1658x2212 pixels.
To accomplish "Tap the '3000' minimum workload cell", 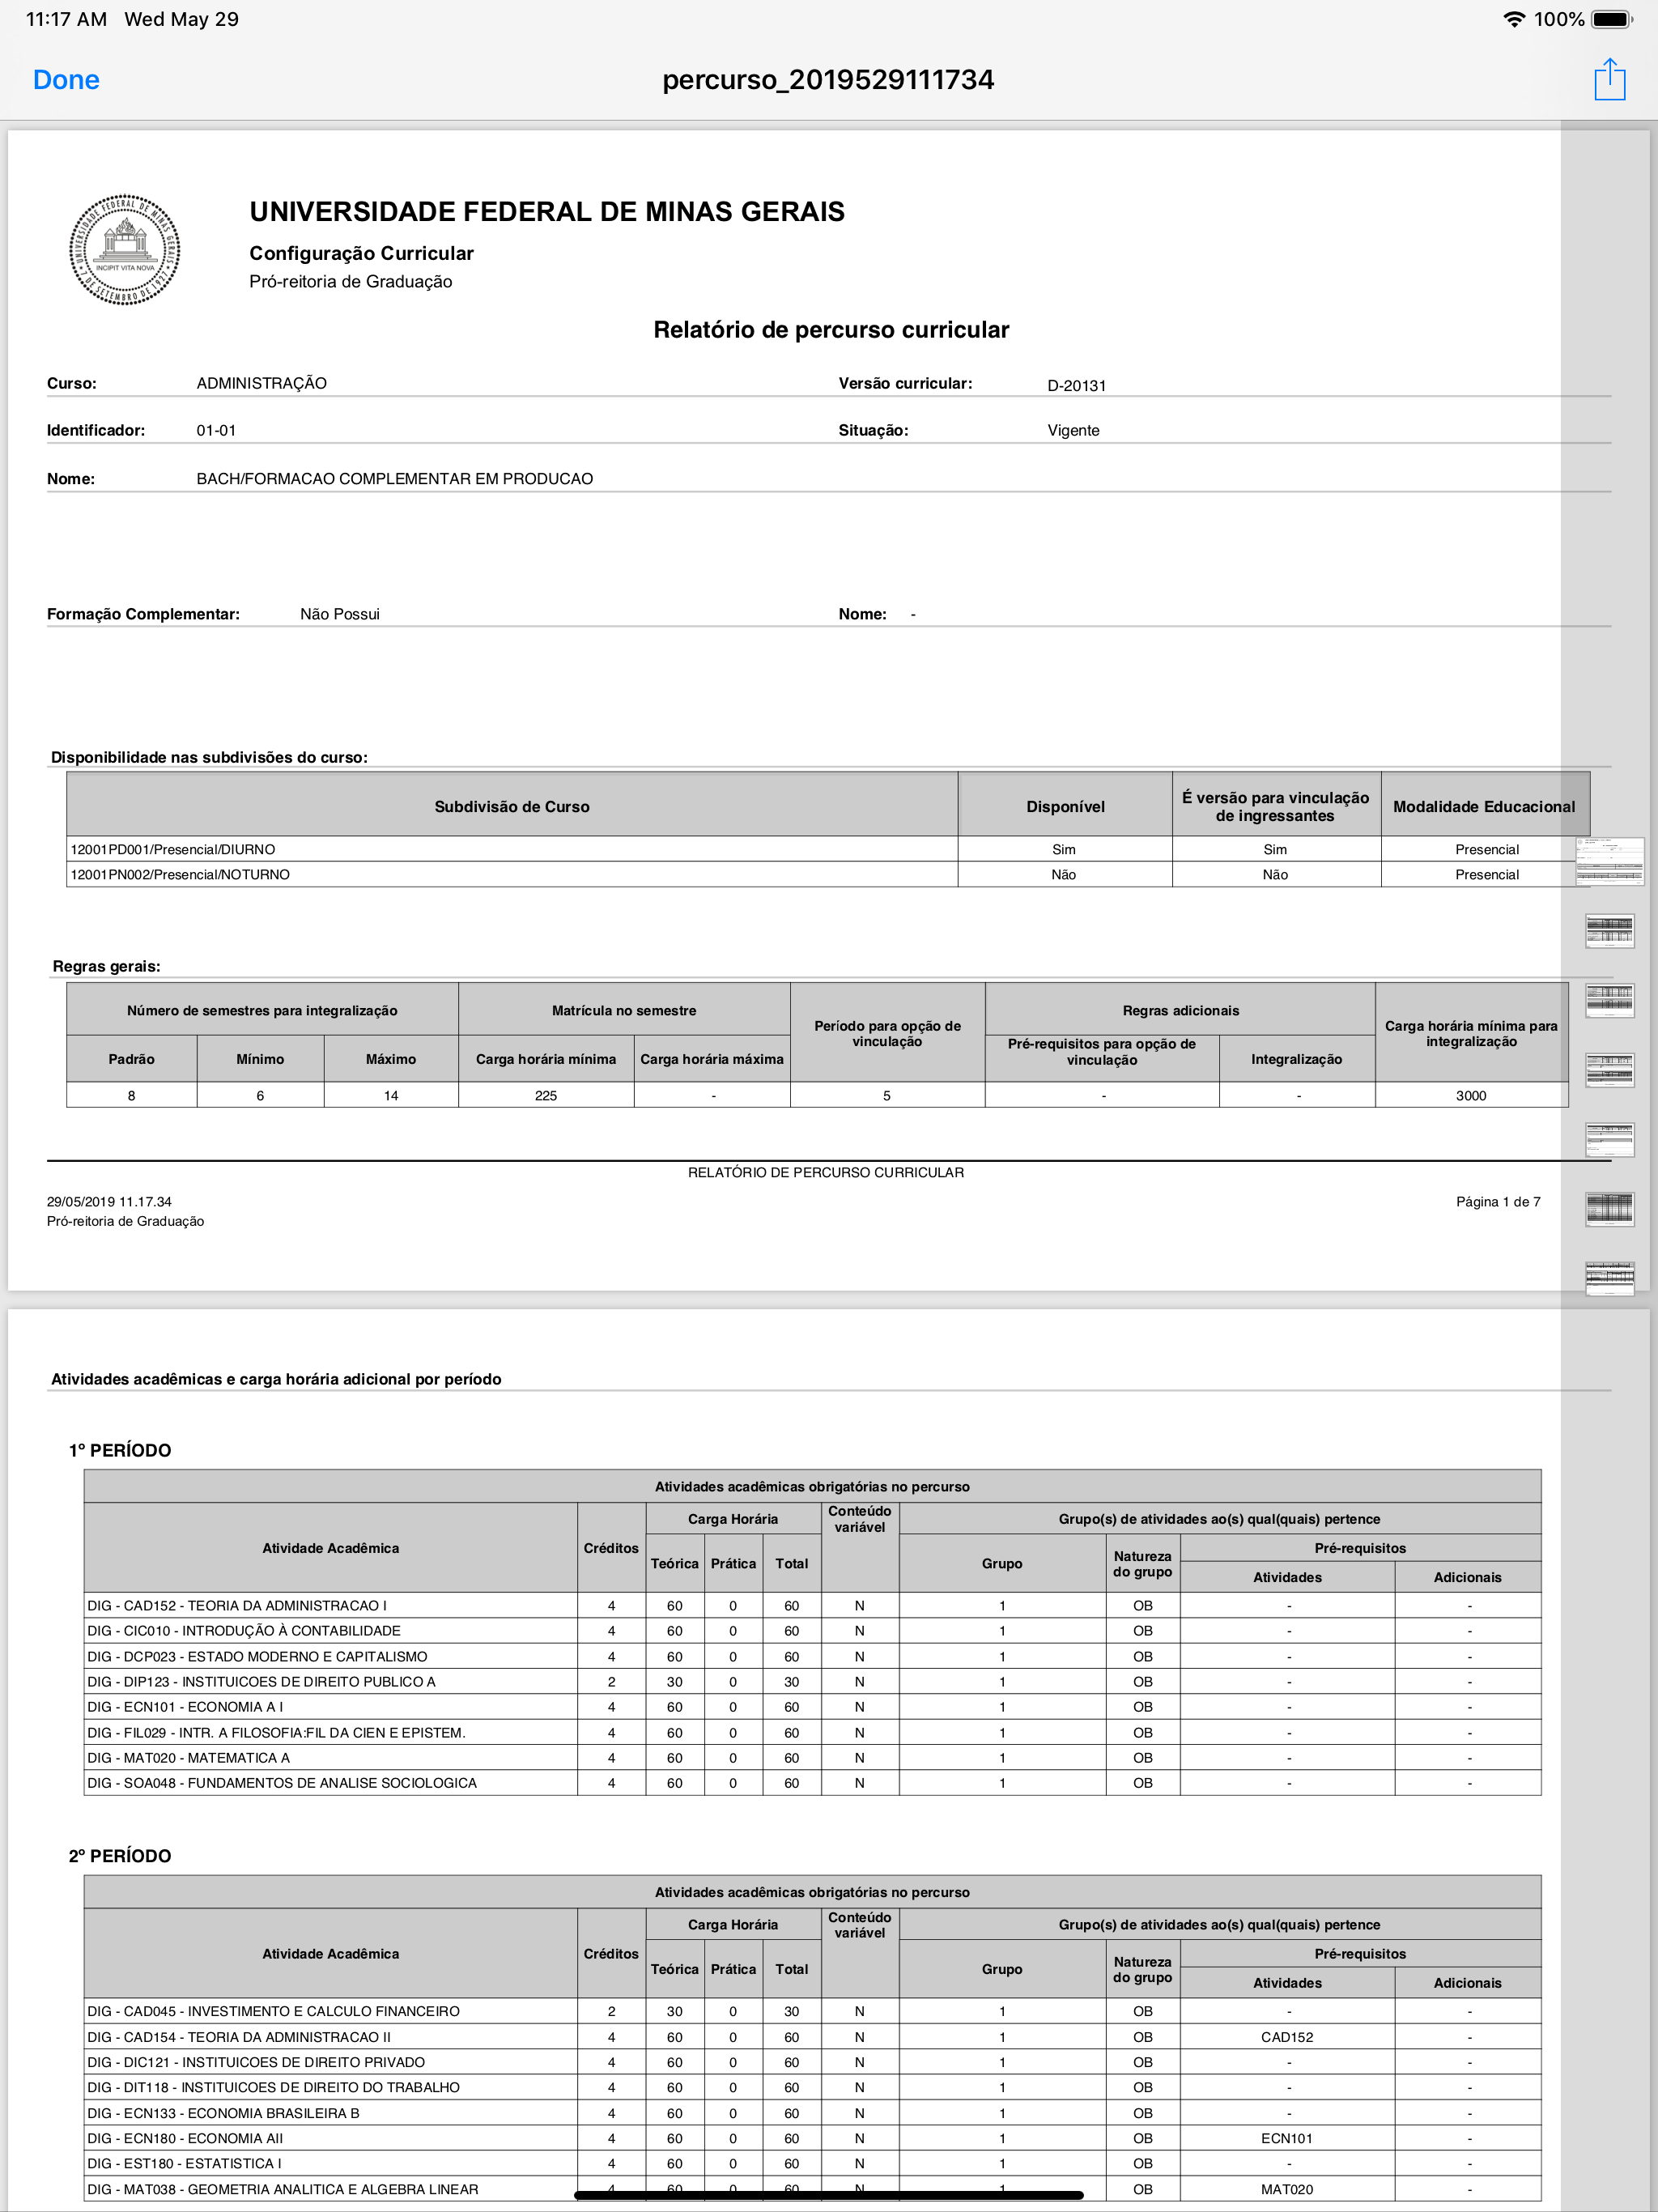I will pyautogui.click(x=1471, y=1095).
